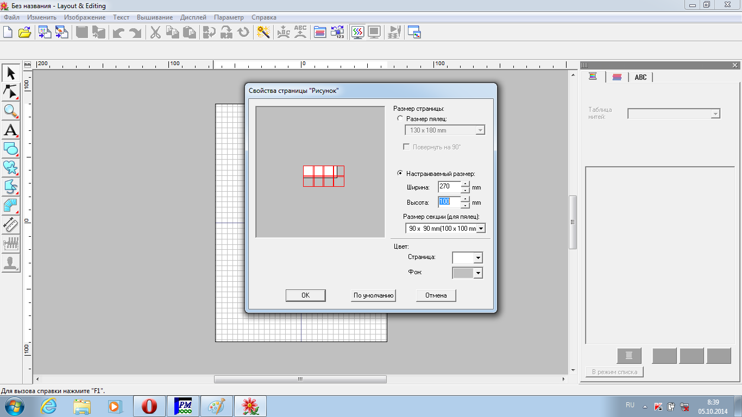Toggle the rotate 90° checkbox
The width and height of the screenshot is (742, 417).
click(406, 147)
